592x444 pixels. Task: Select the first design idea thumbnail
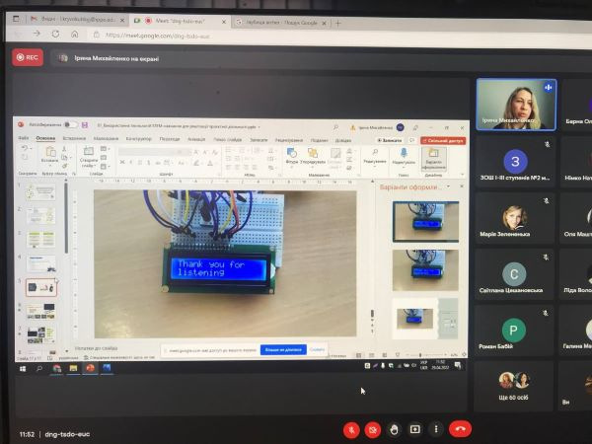[425, 222]
